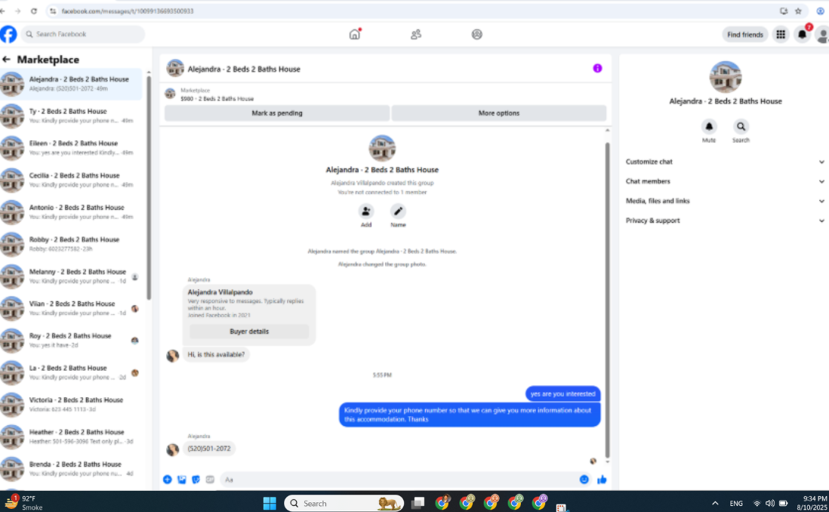Click the chat messages scrollbar
The height and width of the screenshot is (512, 829).
[608, 299]
